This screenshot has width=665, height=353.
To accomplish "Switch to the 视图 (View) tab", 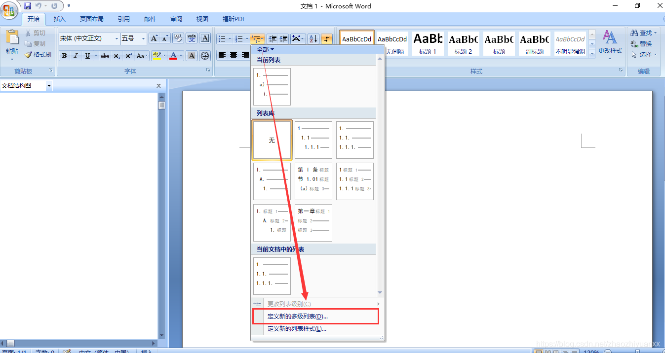I will click(202, 19).
